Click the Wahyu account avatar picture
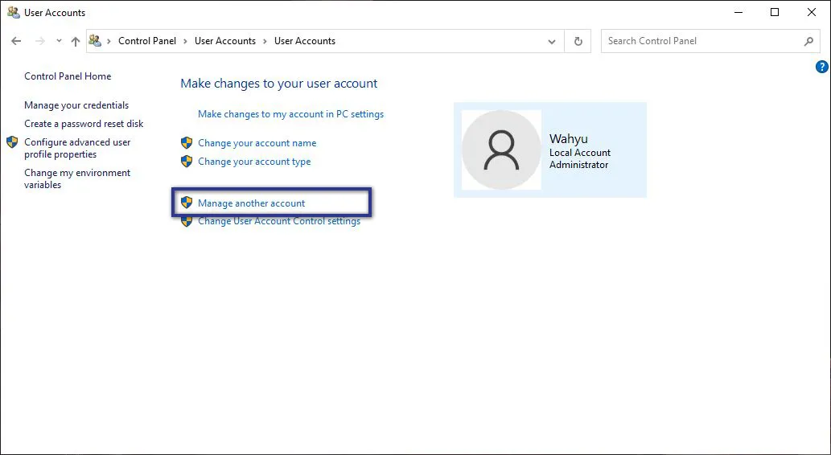This screenshot has width=831, height=455. [x=501, y=150]
